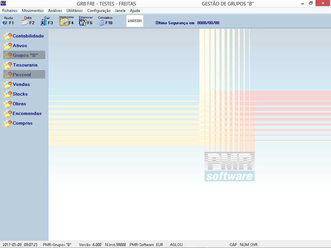
Task: Select the Compras module
Action: [23, 123]
